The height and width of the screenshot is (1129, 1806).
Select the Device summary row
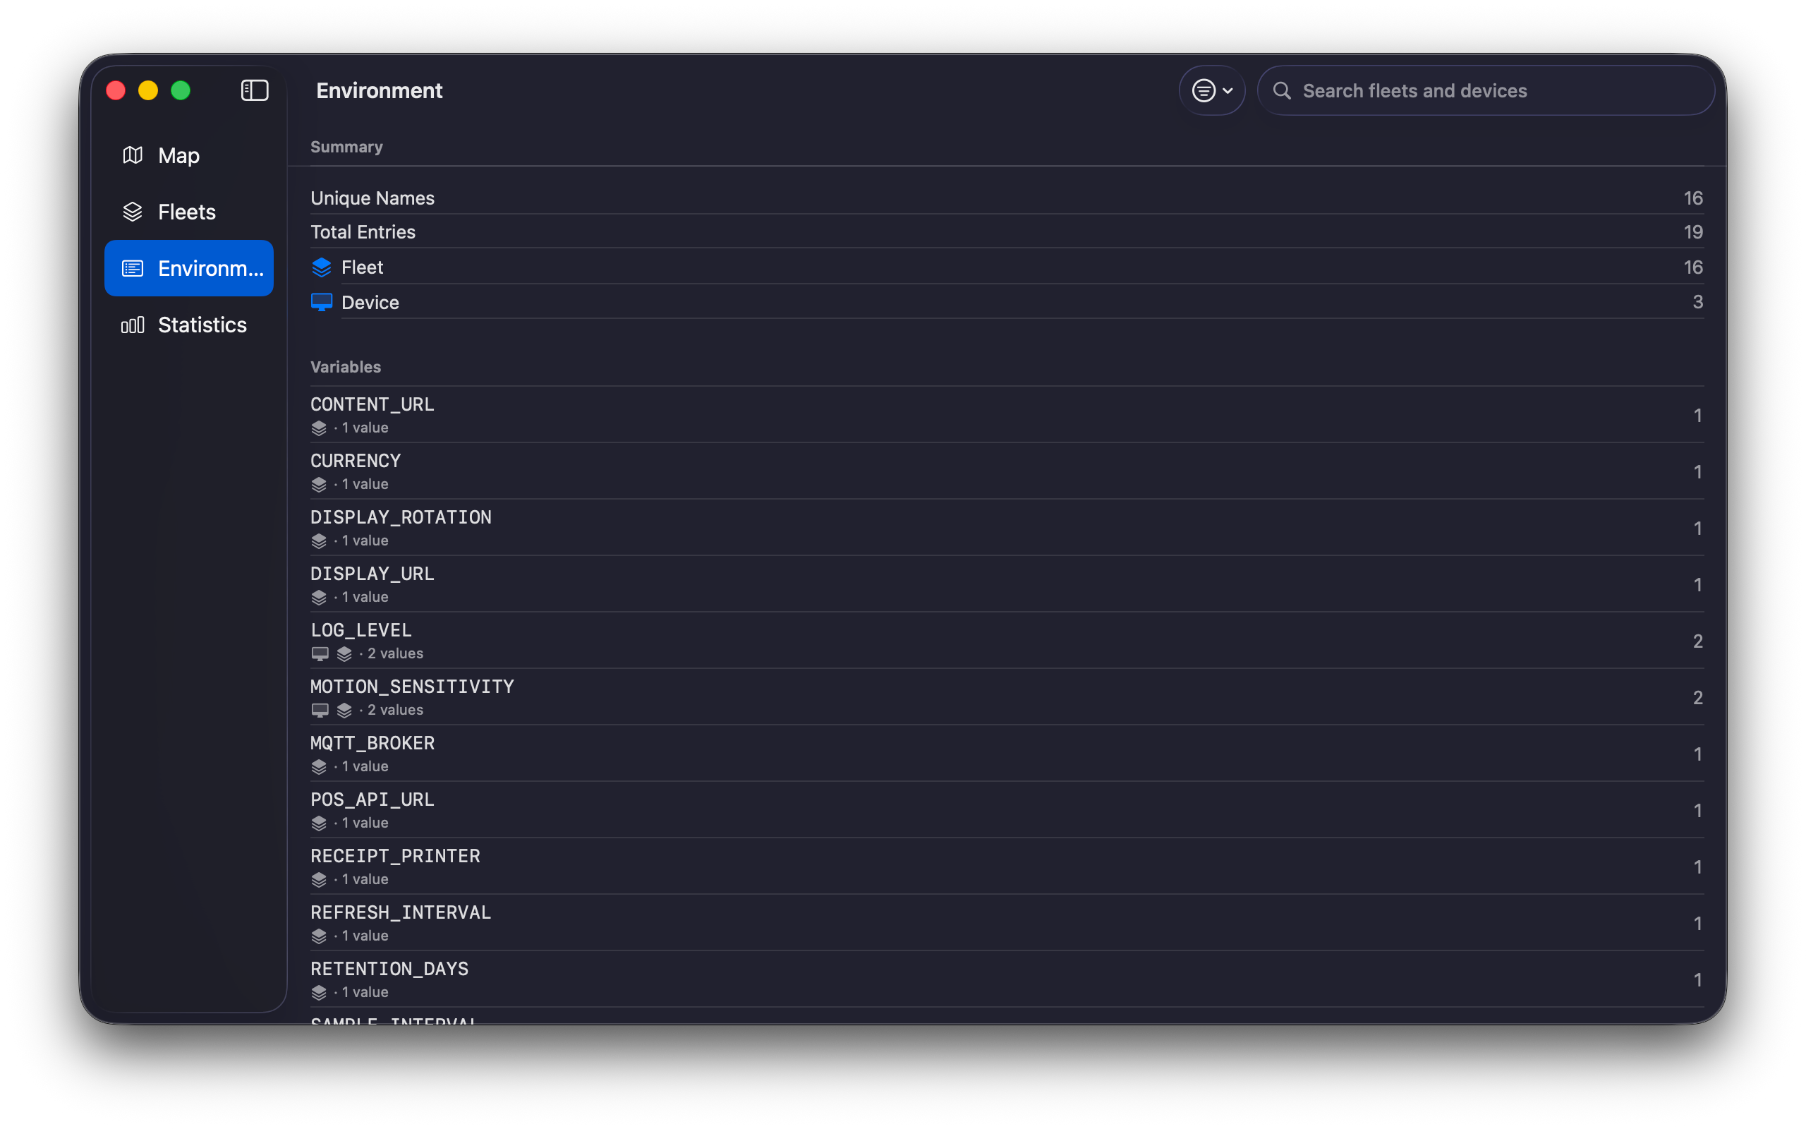tap(1007, 302)
